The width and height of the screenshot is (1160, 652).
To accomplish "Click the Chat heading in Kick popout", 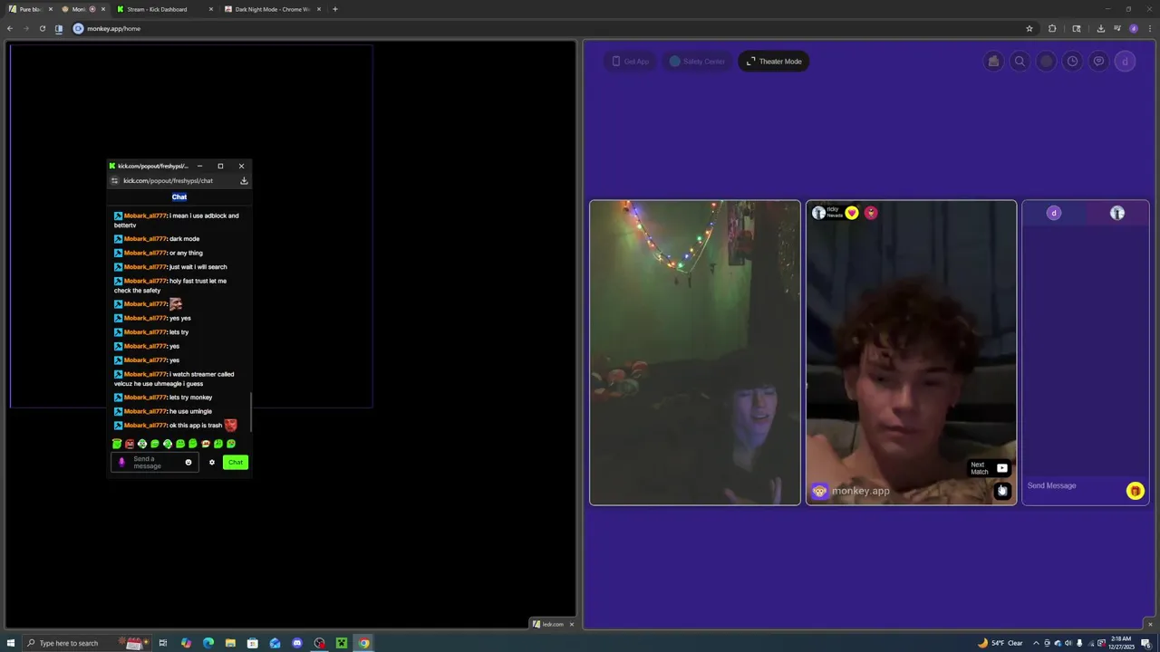I will [x=179, y=197].
